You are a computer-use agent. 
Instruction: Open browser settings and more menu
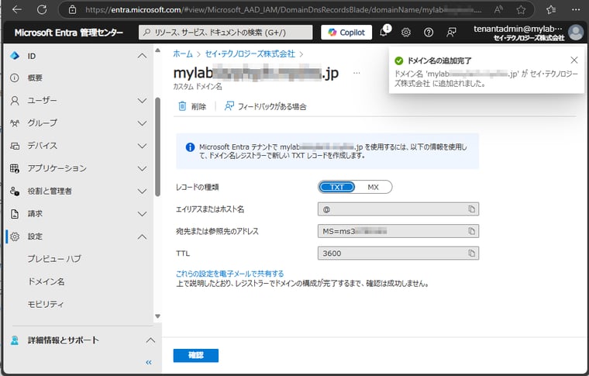[576, 10]
